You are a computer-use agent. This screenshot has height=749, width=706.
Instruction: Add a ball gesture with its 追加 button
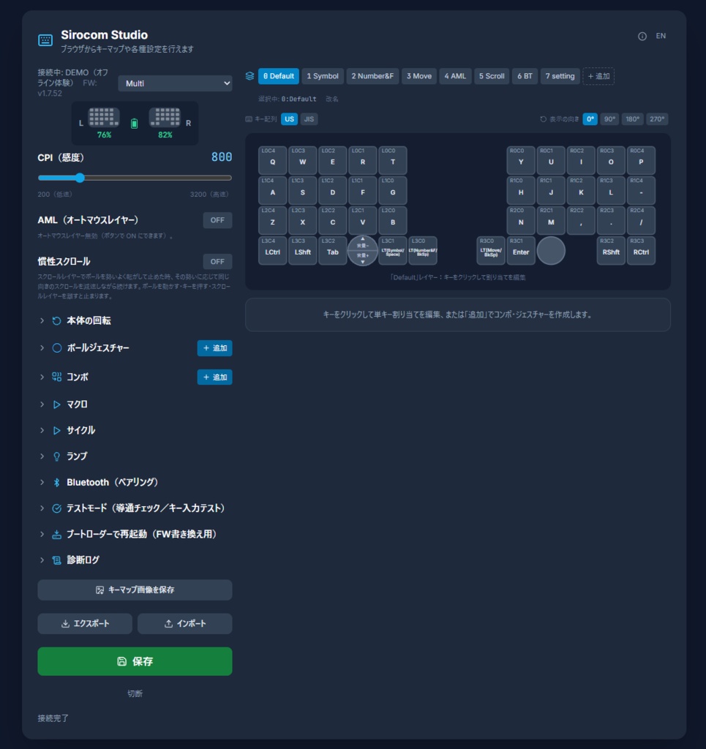tap(214, 348)
